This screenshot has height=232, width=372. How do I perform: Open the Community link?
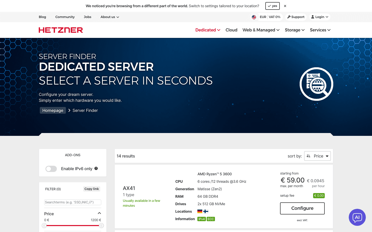click(65, 17)
